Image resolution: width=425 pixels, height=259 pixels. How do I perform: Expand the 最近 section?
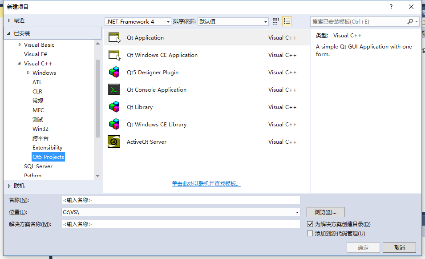click(9, 20)
